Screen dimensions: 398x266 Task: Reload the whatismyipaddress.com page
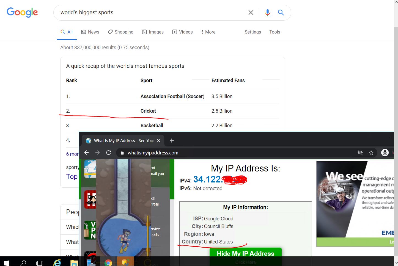tap(109, 153)
